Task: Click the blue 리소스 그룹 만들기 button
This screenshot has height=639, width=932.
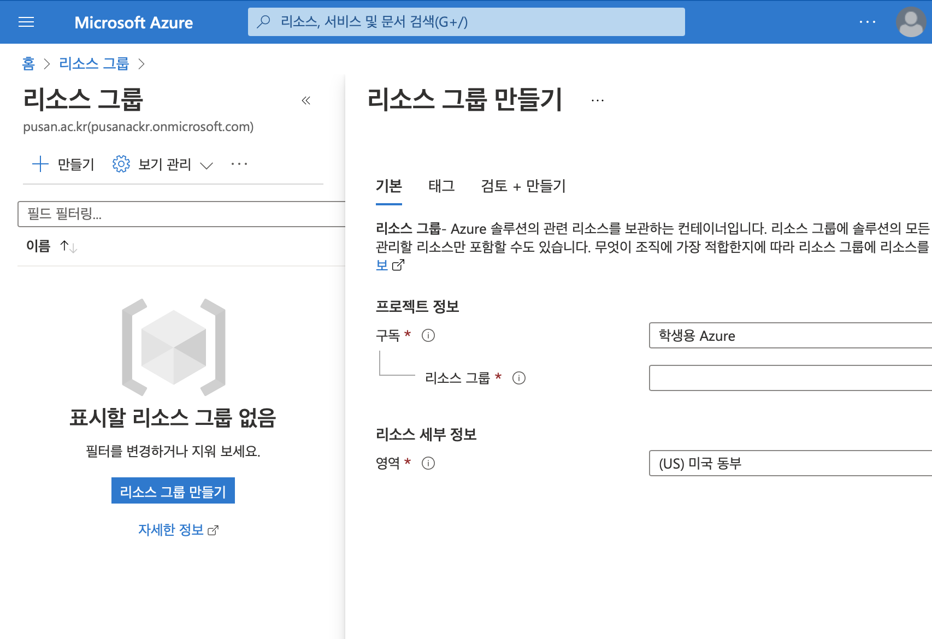Action: (173, 490)
